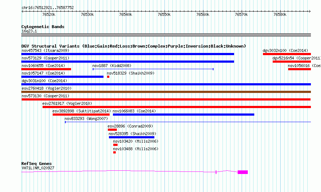
Task: Select the nsv573130 (Cooper2011) red bar
Action: [x=166, y=99]
